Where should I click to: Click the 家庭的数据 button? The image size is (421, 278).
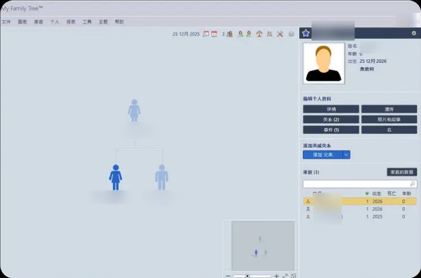pos(402,172)
